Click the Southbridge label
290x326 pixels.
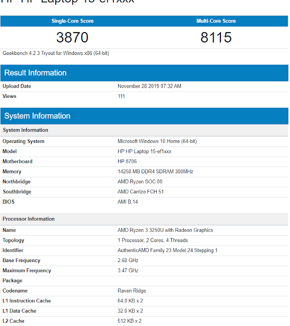[x=17, y=192]
